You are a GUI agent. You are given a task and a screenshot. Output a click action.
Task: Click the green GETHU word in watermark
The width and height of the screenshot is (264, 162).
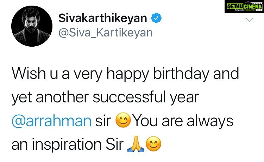click(x=235, y=7)
